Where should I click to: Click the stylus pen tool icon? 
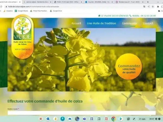point(134,119)
